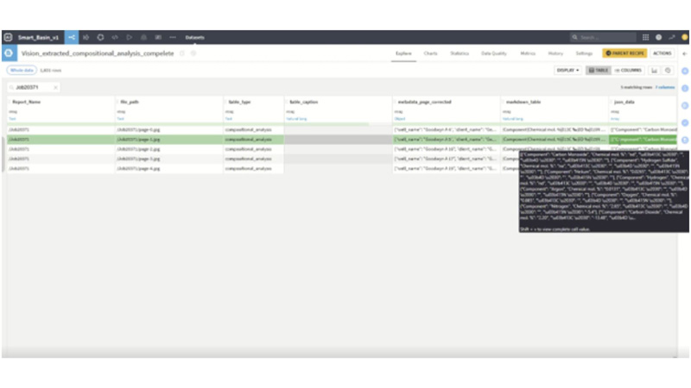Click the jobs play icon in navbar
This screenshot has width=691, height=388.
[x=129, y=37]
